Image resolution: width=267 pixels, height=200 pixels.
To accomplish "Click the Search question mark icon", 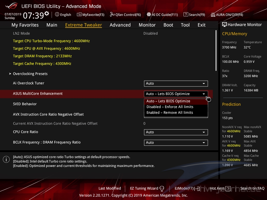I will click(186, 15).
